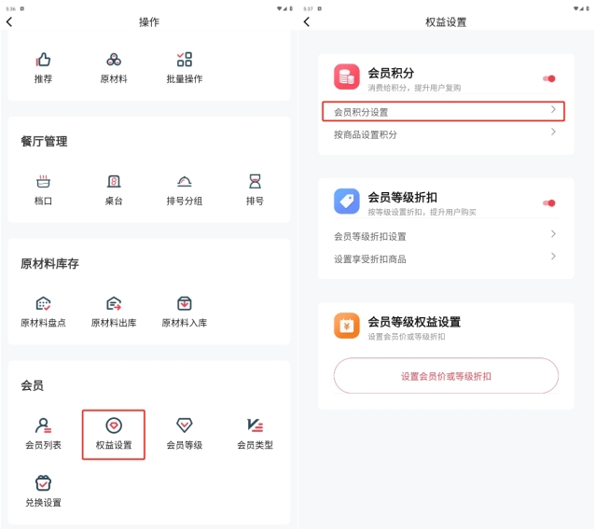The width and height of the screenshot is (595, 529).
Task: Open 原材料盘点 inventory check icon
Action: coord(43,303)
